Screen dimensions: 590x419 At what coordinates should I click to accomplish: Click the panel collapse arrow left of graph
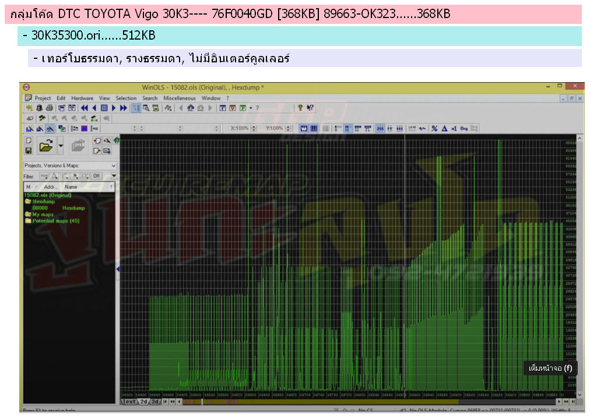118,269
